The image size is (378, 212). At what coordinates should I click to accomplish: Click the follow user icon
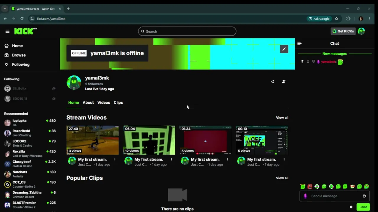pyautogui.click(x=283, y=82)
